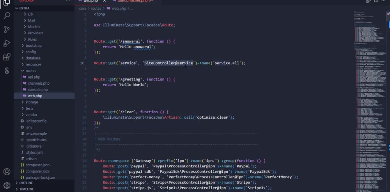Select 'core' in the breadcrumb path

click(83, 9)
